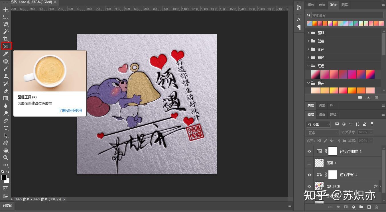The height and width of the screenshot is (212, 386).
Task: Show the hidden 图层 1 layer
Action: [x=309, y=163]
